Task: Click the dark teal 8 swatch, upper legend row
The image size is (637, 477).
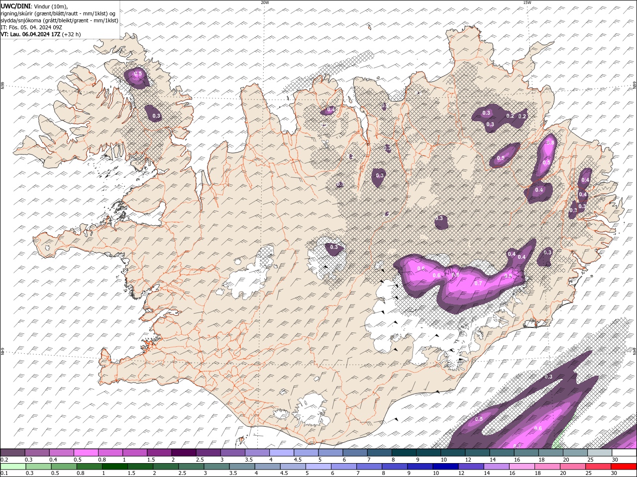Action: [404, 453]
